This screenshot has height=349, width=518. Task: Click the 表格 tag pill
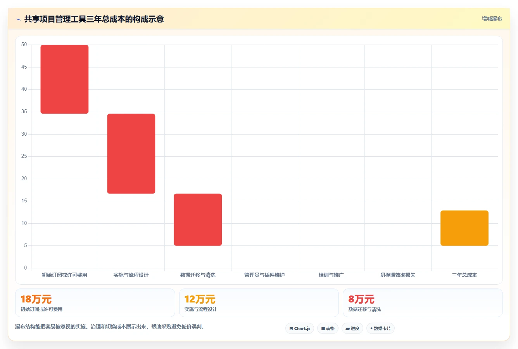point(328,328)
